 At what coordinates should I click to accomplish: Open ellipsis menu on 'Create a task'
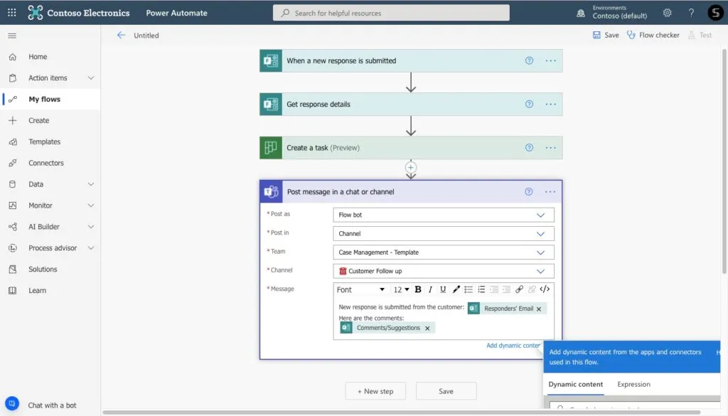[x=551, y=148]
